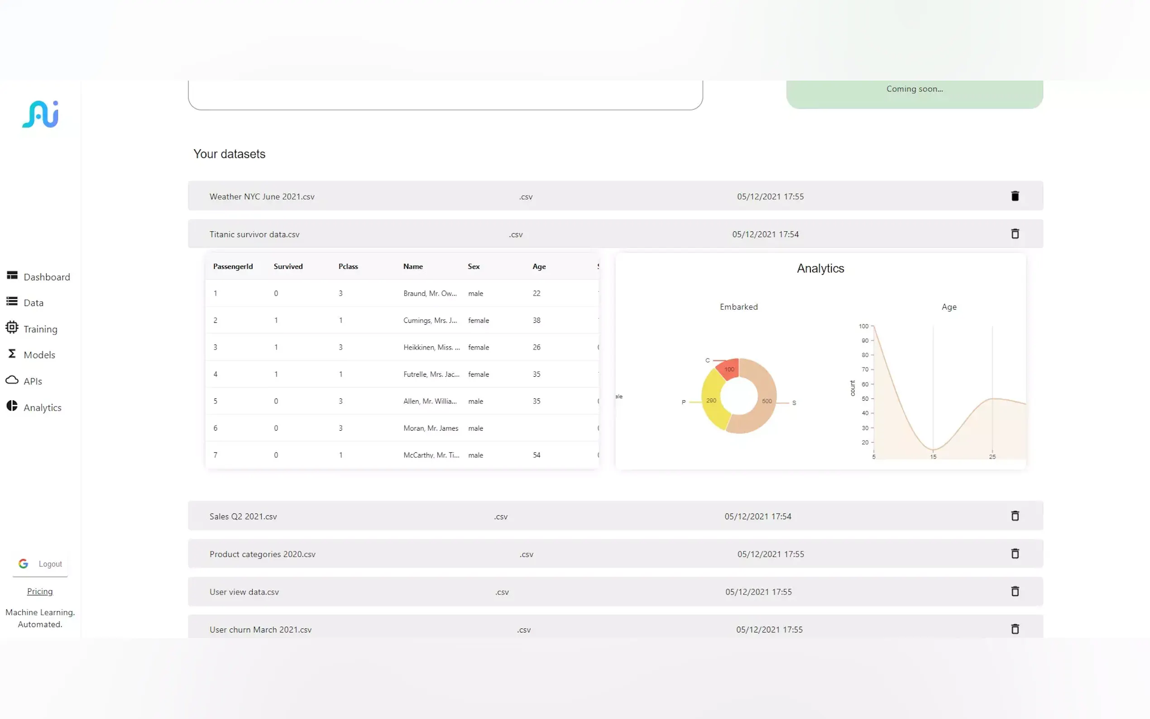Click the Survived column header in the table
The height and width of the screenshot is (719, 1150).
288,266
